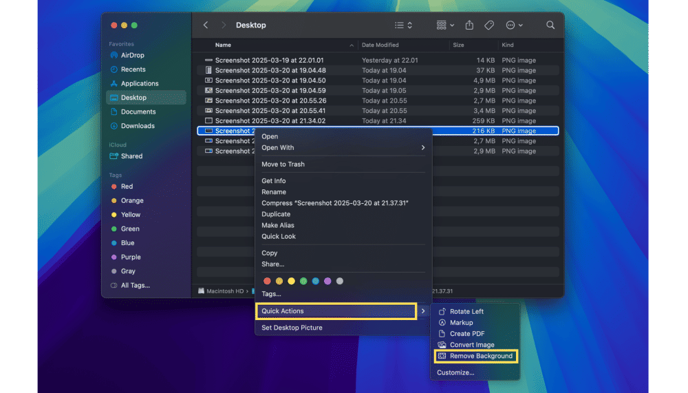Apply the yellow tag dot in context menu
This screenshot has width=688, height=393.
[x=291, y=281]
